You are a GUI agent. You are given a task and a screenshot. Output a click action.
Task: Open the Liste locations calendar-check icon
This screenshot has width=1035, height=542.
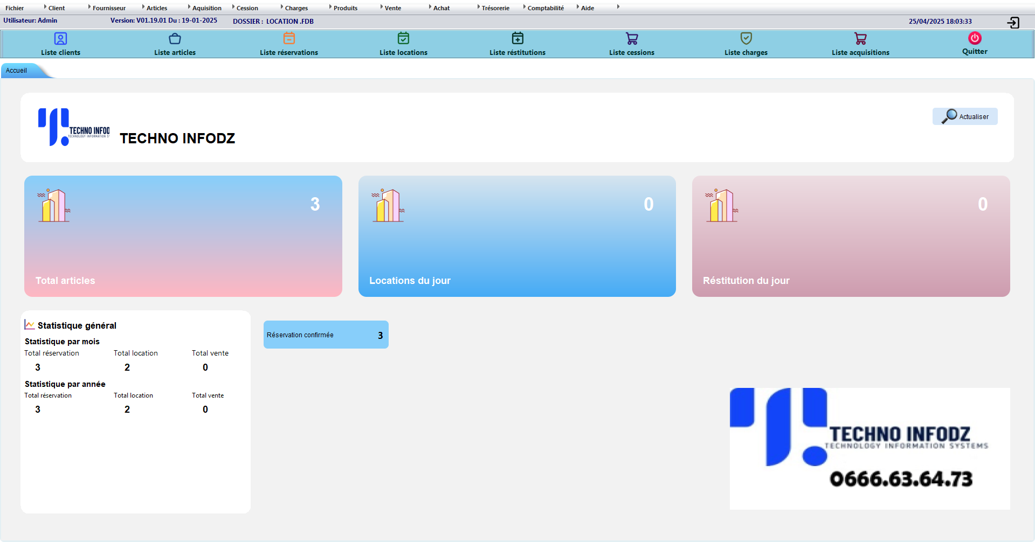[403, 38]
